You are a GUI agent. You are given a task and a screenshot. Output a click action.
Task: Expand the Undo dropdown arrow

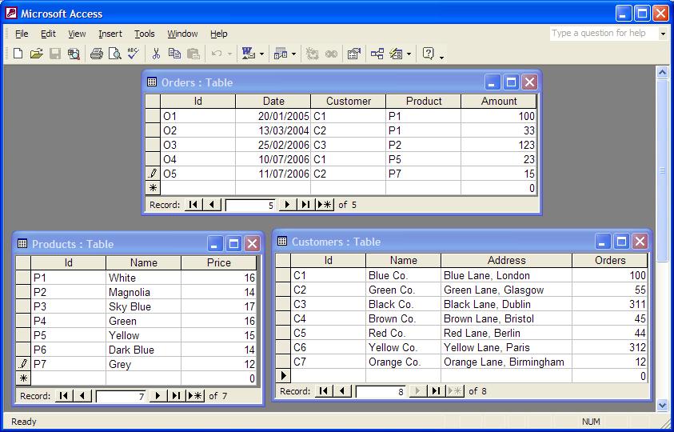pyautogui.click(x=229, y=54)
